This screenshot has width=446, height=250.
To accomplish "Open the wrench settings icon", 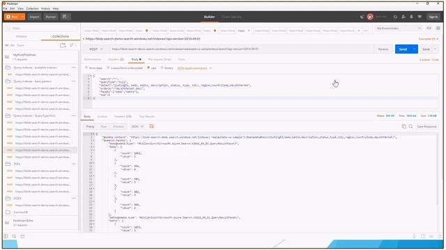I will (x=403, y=17).
